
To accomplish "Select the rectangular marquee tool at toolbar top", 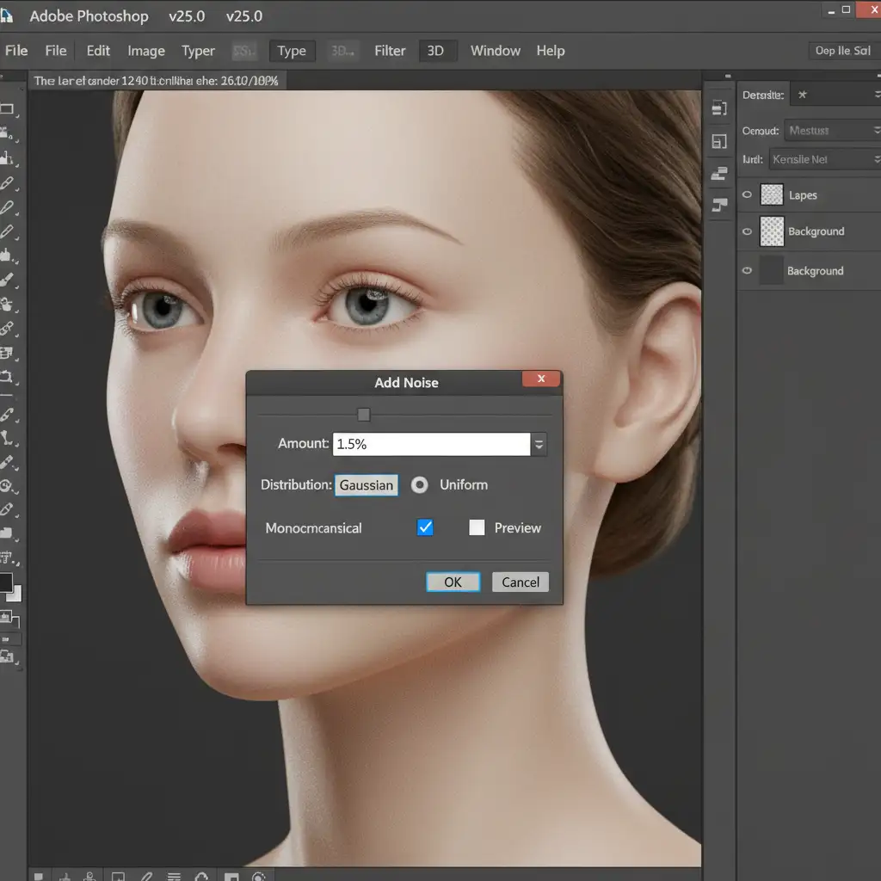I will [8, 109].
